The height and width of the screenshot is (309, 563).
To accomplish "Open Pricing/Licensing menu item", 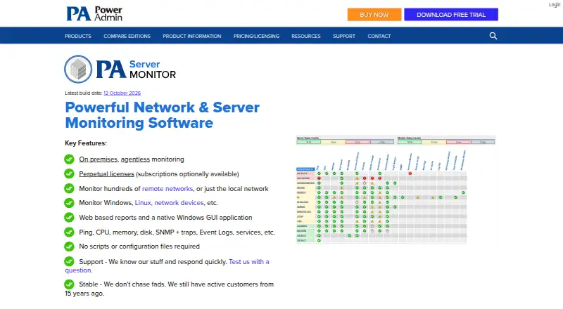I will [256, 37].
